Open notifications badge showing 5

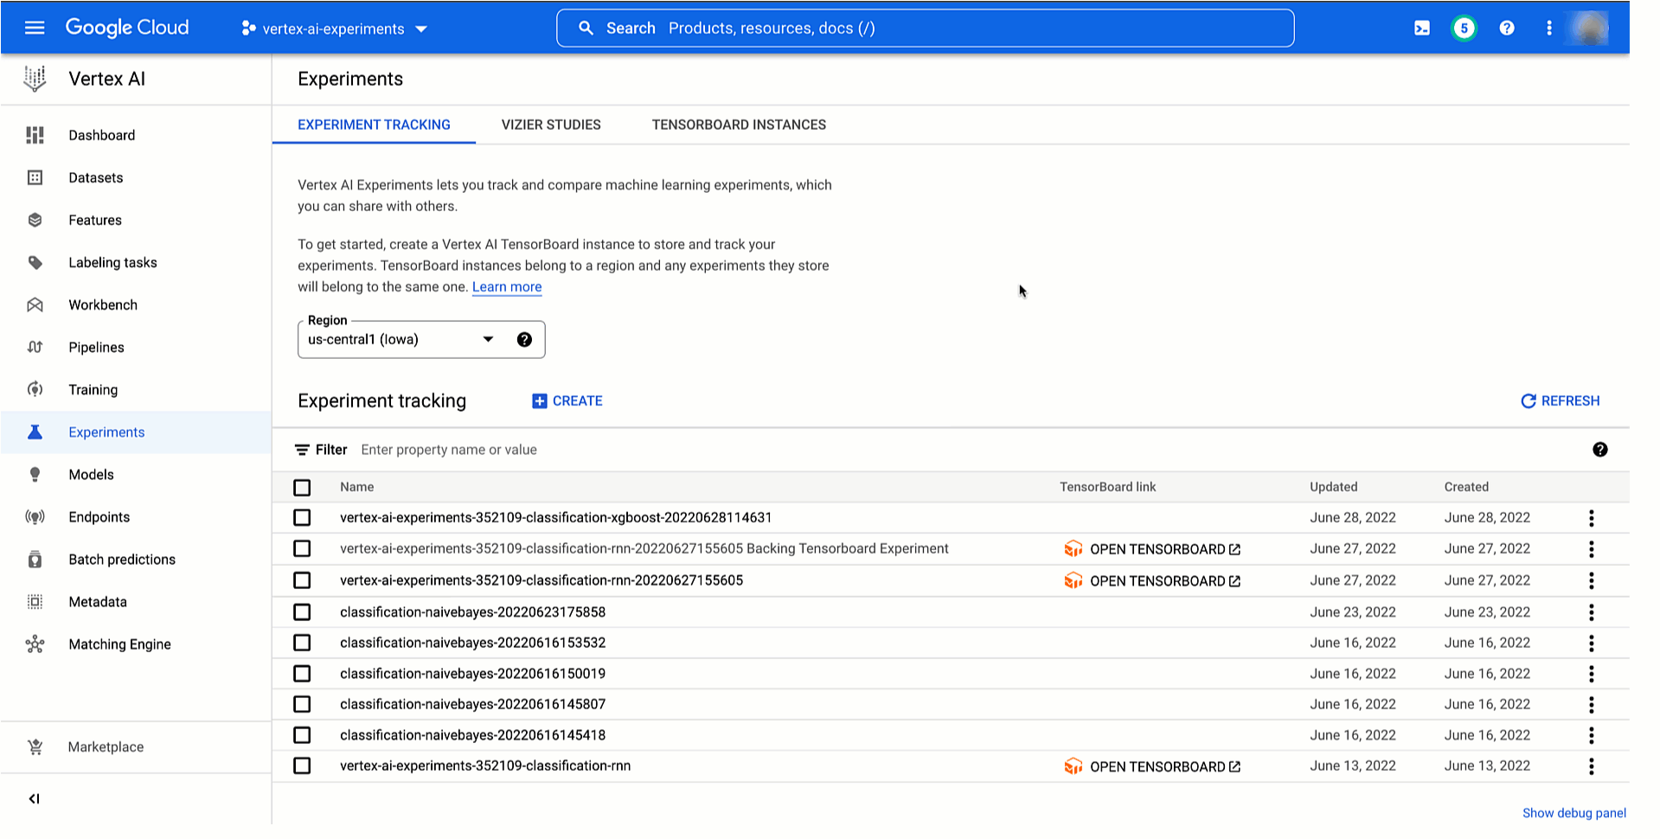coord(1464,28)
